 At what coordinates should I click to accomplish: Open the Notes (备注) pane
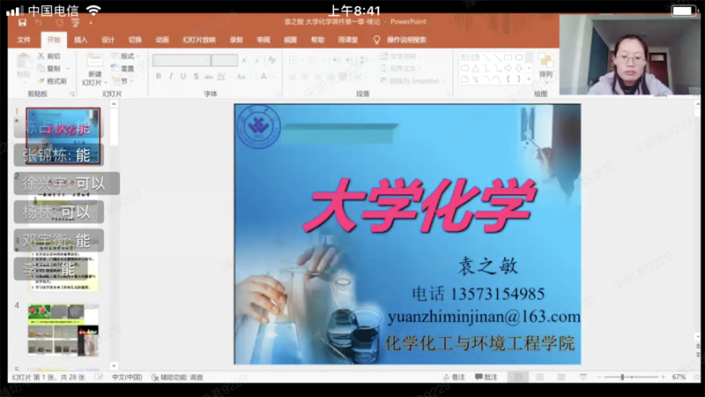coord(453,378)
